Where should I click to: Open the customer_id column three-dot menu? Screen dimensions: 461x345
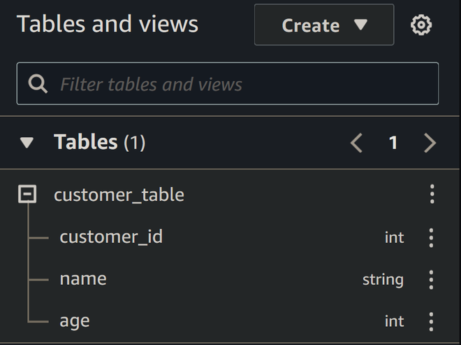click(x=432, y=237)
